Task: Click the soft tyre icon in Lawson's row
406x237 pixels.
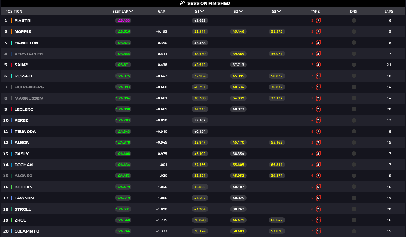Action: click(318, 198)
